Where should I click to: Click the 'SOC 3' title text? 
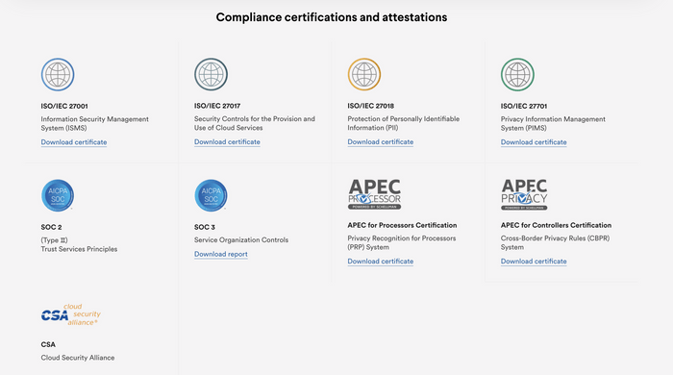pyautogui.click(x=204, y=227)
